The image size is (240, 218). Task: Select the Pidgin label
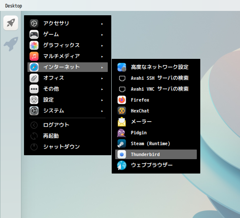pos(139,133)
